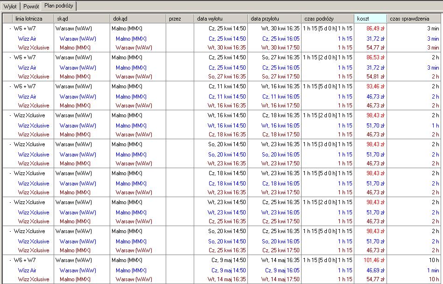The height and width of the screenshot is (284, 443).
Task: Click the departure Cz, 9 maj 14:50 in blue
Action: click(x=229, y=270)
